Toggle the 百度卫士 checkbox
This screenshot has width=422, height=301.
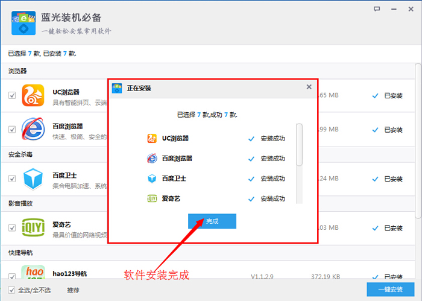[x=12, y=179]
